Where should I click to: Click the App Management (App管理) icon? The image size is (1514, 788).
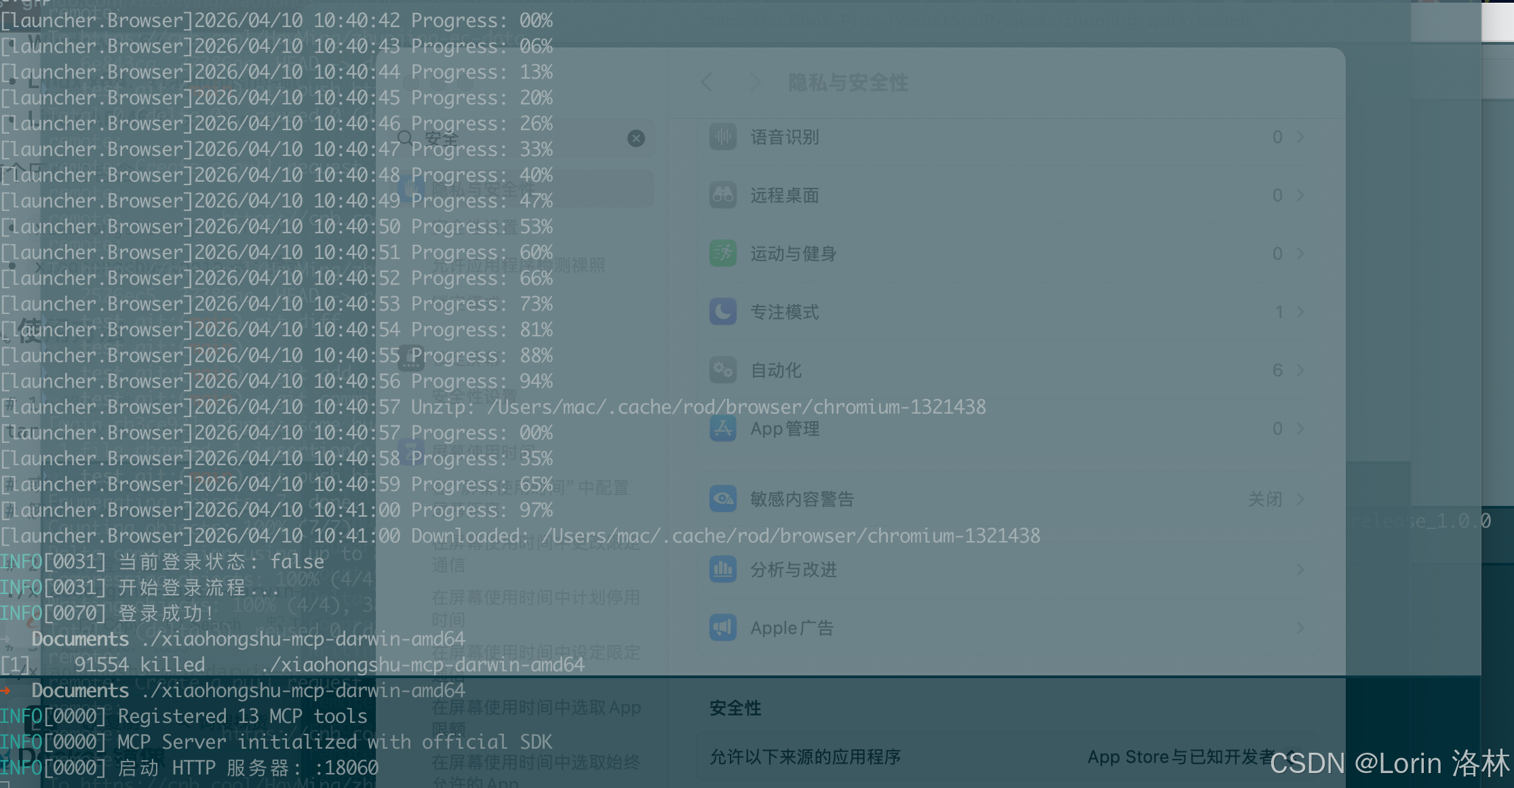[x=723, y=429]
